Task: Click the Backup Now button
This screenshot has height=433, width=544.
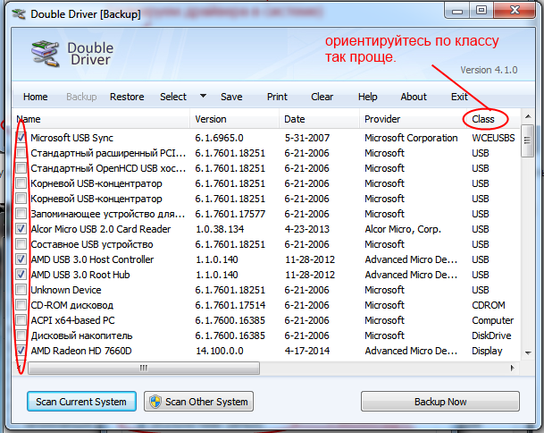Action: click(440, 402)
